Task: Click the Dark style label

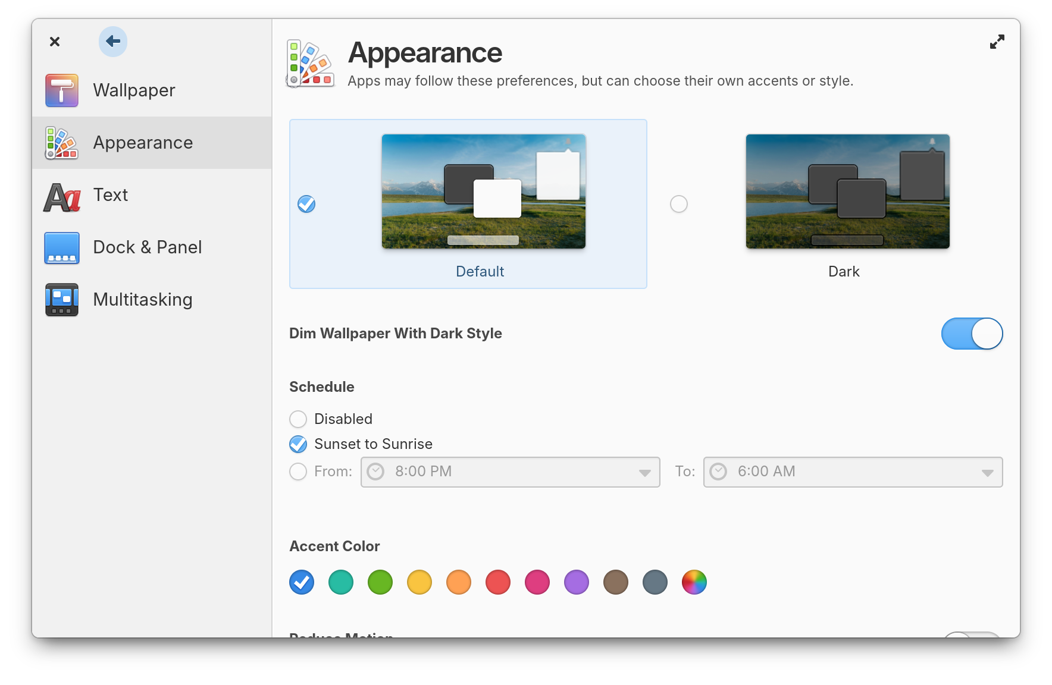Action: [x=844, y=272]
